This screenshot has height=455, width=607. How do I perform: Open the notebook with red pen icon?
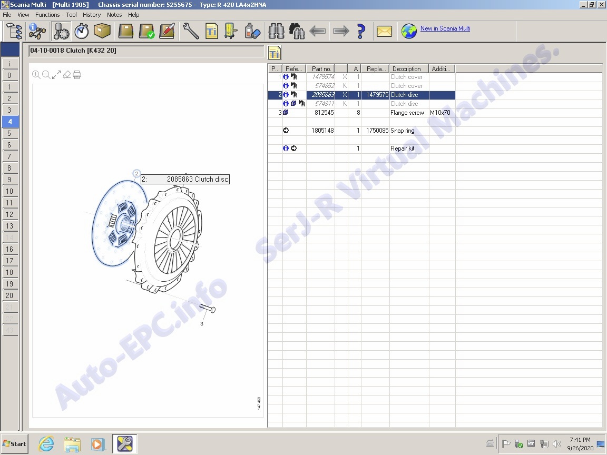pos(167,31)
